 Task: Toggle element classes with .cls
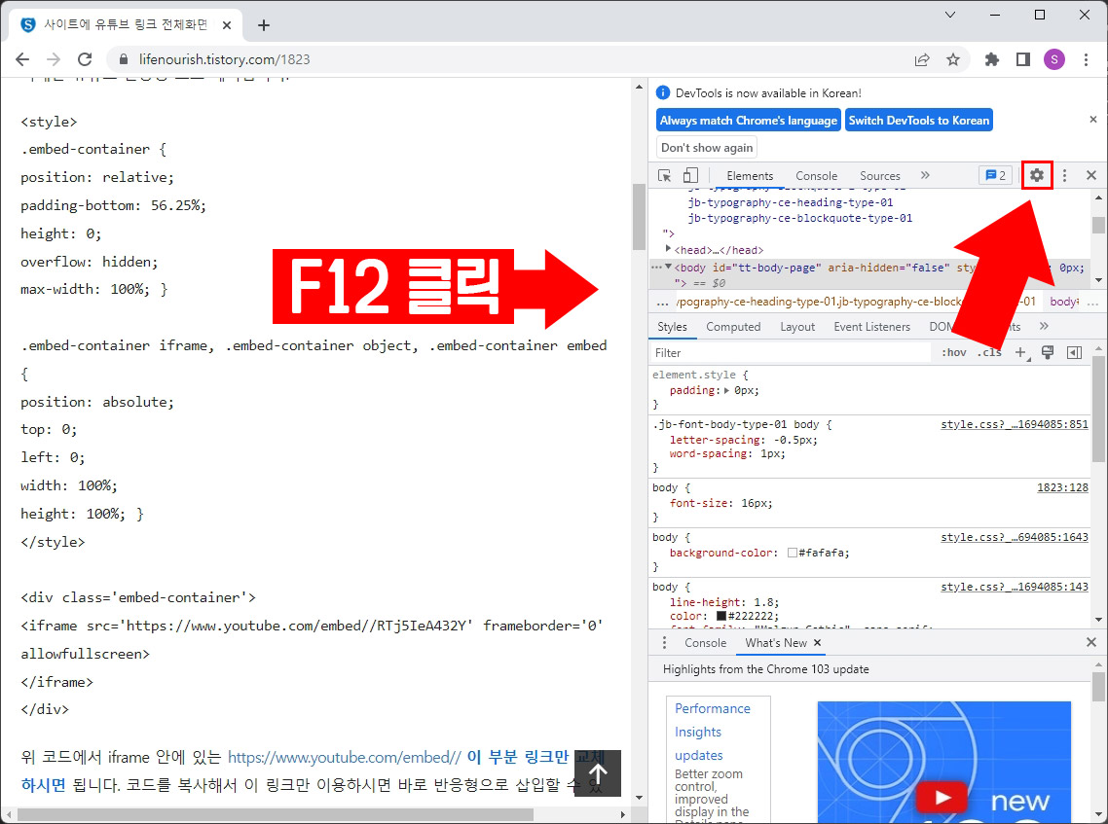[988, 352]
